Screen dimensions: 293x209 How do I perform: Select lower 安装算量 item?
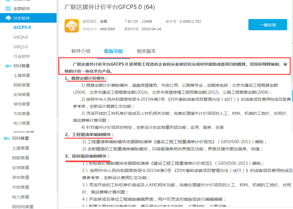pos(21,168)
